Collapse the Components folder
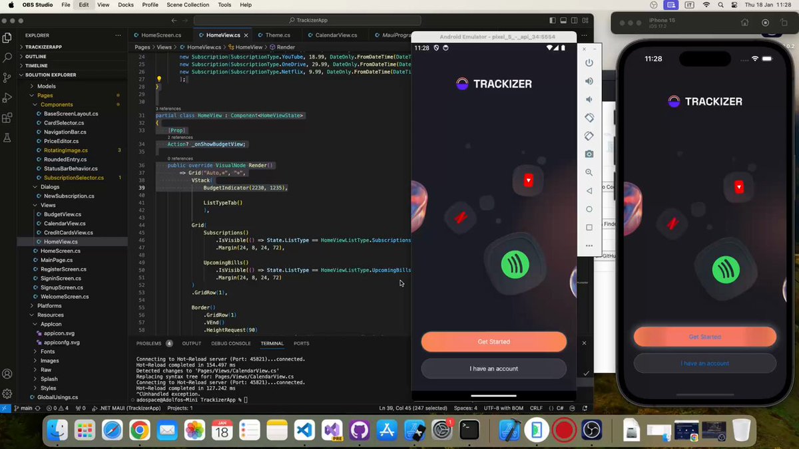This screenshot has width=799, height=449. [x=57, y=105]
